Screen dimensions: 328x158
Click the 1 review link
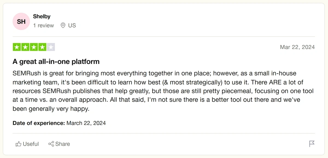[43, 25]
